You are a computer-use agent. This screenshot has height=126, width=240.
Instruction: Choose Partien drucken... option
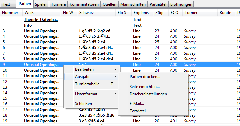pos(153,77)
